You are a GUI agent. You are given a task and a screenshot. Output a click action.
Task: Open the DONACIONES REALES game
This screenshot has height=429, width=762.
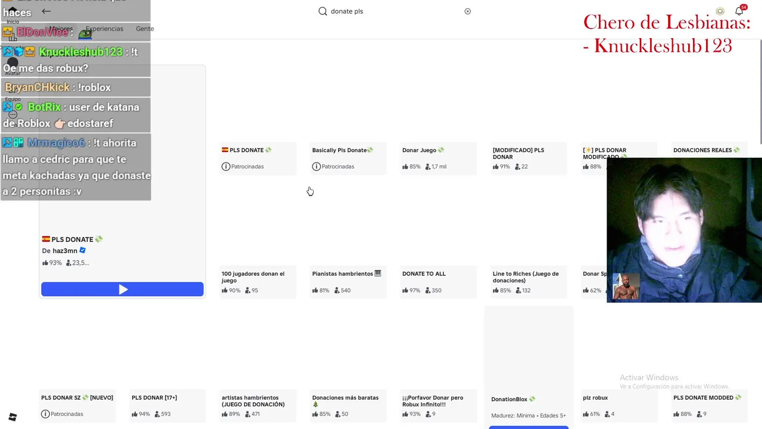point(707,150)
